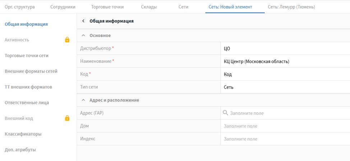
Task: Go to the Торговые точки tab
Action: (107, 7)
